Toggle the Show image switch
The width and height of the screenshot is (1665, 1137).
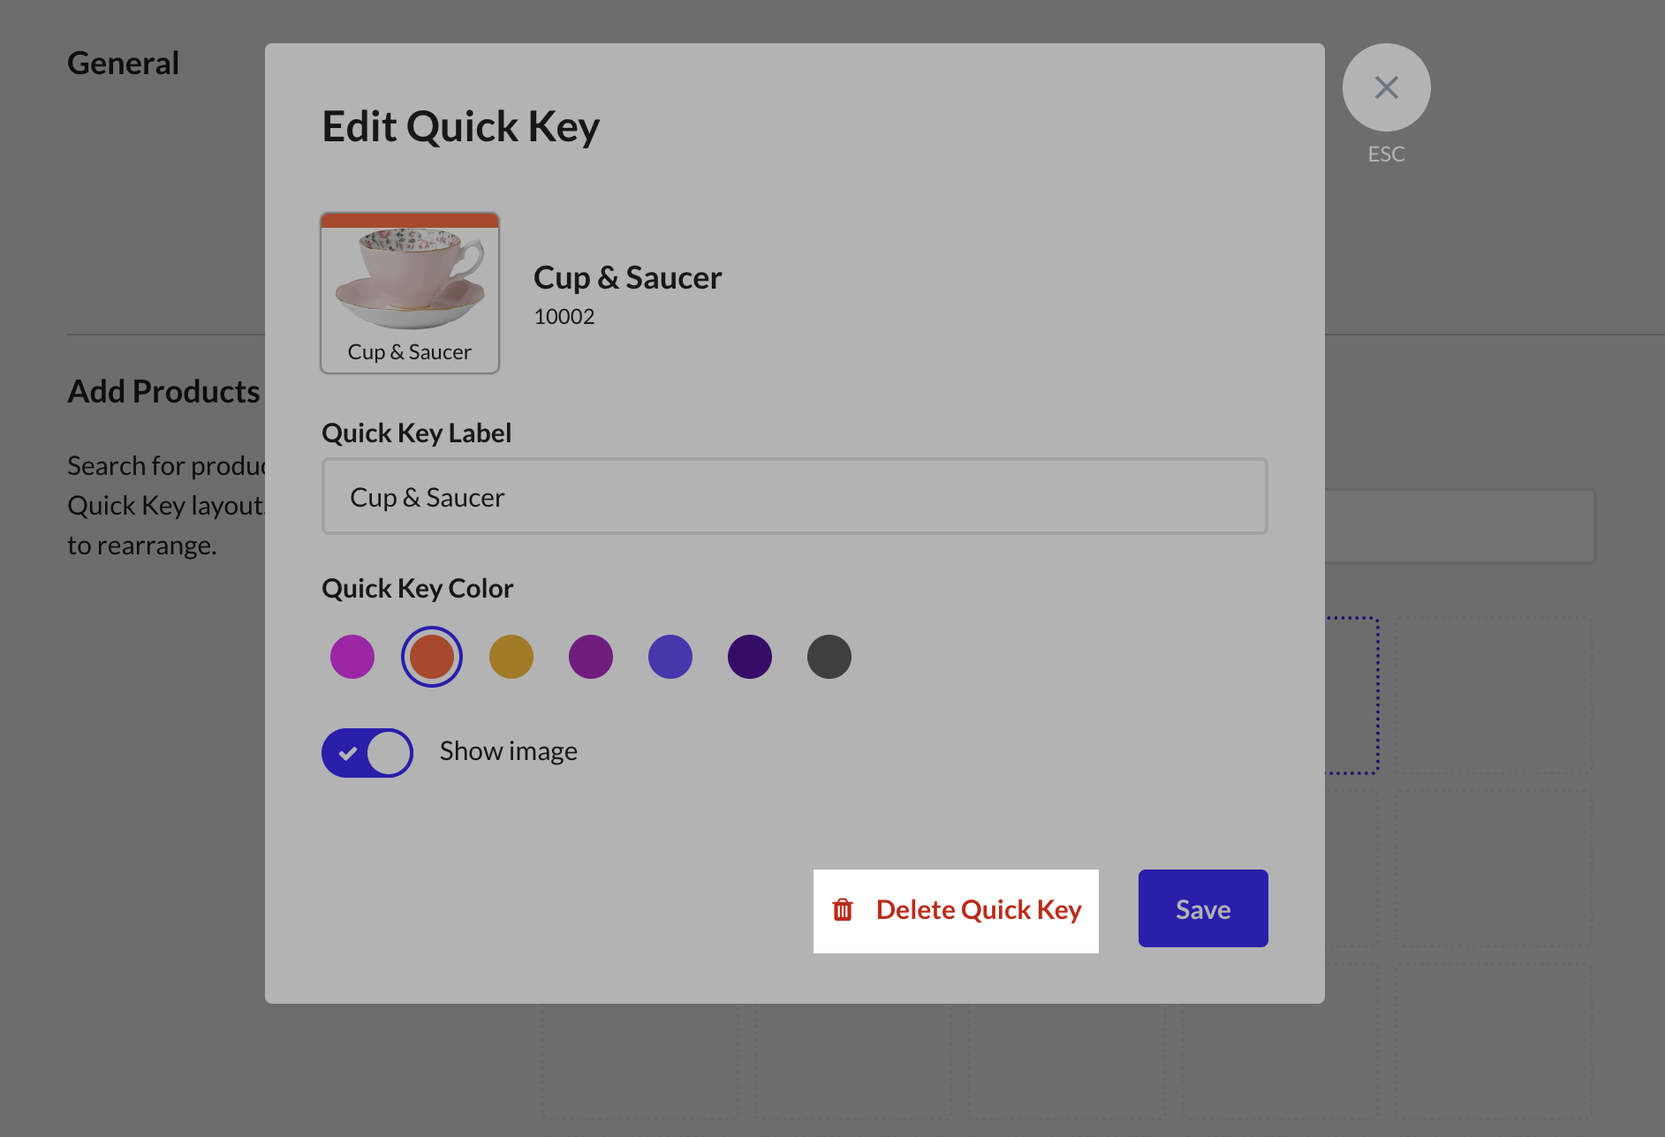pyautogui.click(x=367, y=752)
